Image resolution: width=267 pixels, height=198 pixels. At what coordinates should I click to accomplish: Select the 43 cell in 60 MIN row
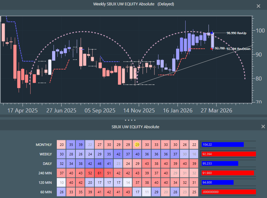[128, 192]
